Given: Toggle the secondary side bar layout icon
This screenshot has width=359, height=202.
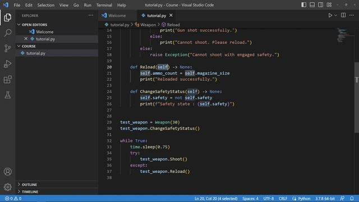Looking at the screenshot, I should [x=320, y=5].
